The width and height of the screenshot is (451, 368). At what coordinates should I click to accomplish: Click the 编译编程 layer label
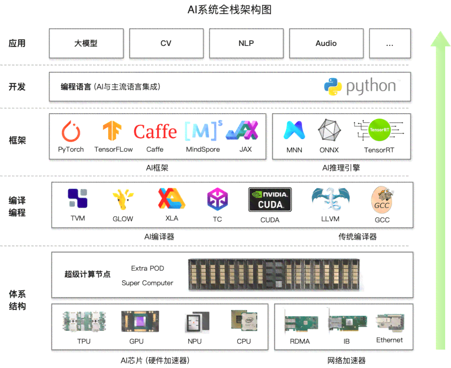17,206
